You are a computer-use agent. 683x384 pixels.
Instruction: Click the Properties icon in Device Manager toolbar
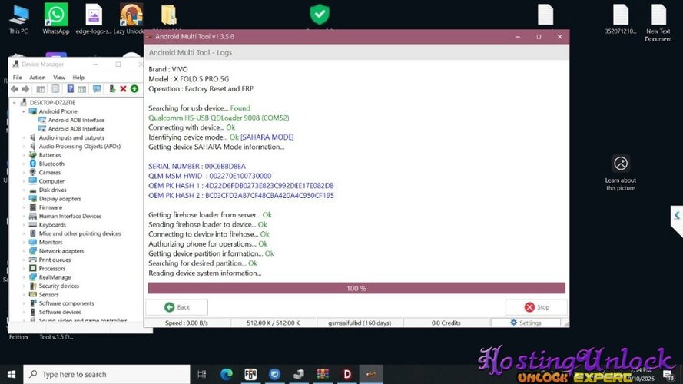coord(56,89)
